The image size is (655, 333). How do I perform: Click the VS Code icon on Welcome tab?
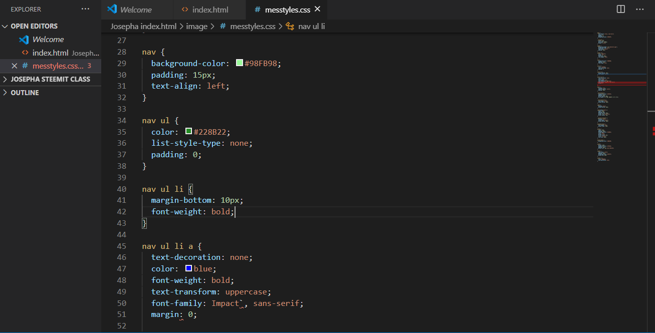pos(112,9)
